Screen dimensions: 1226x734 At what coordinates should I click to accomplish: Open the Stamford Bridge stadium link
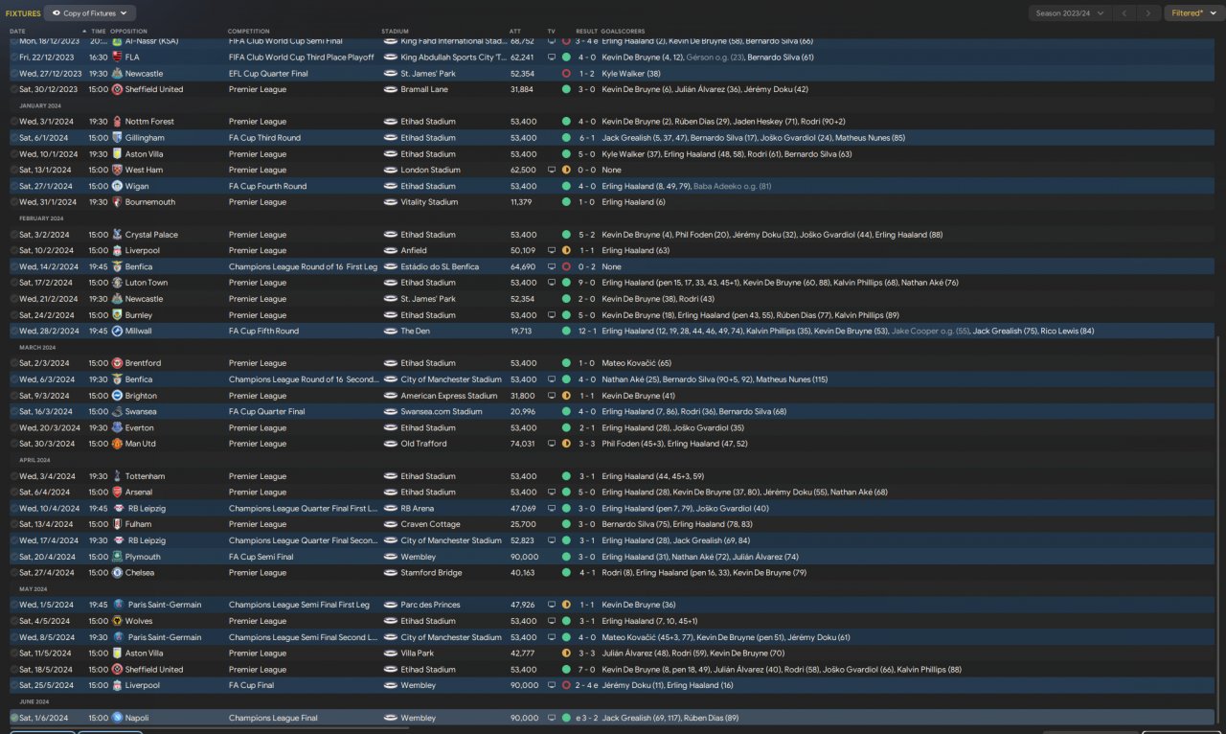431,573
